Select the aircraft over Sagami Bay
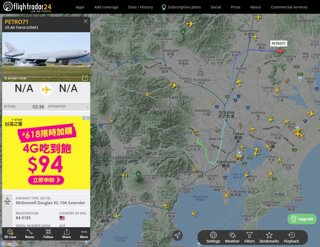The height and width of the screenshot is (247, 320). pyautogui.click(x=194, y=213)
